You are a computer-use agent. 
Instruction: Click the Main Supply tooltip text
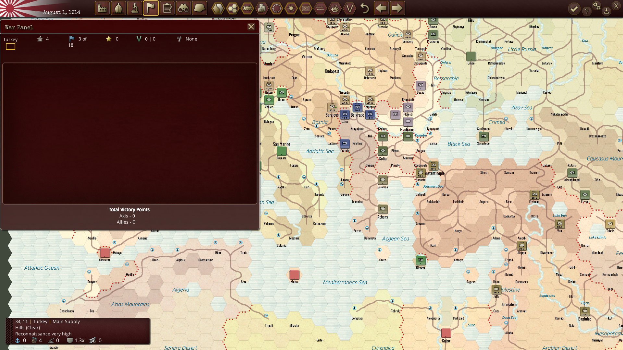click(x=66, y=321)
